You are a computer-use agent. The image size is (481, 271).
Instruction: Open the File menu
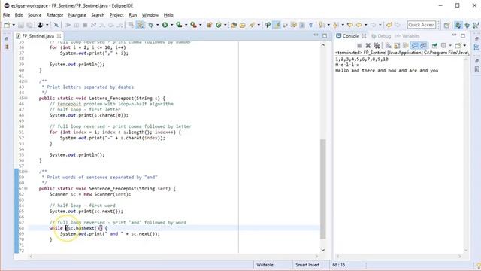tap(6, 15)
